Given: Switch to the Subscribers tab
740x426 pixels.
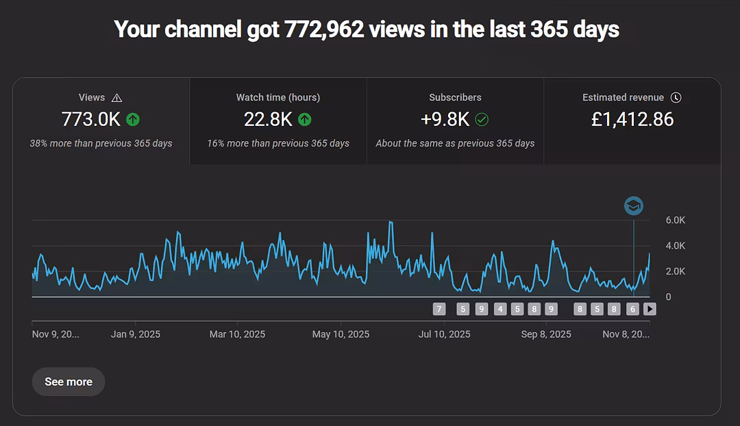Looking at the screenshot, I should 455,121.
